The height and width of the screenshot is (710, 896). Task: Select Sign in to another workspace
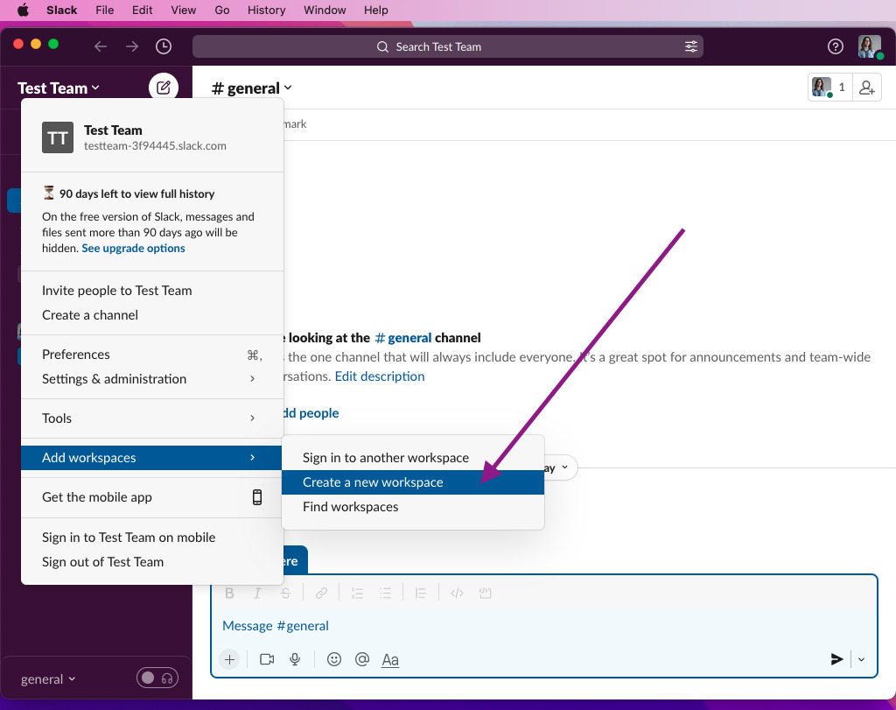click(x=413, y=457)
